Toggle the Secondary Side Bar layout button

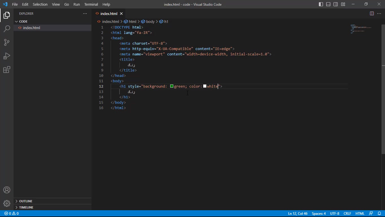pos(336,4)
